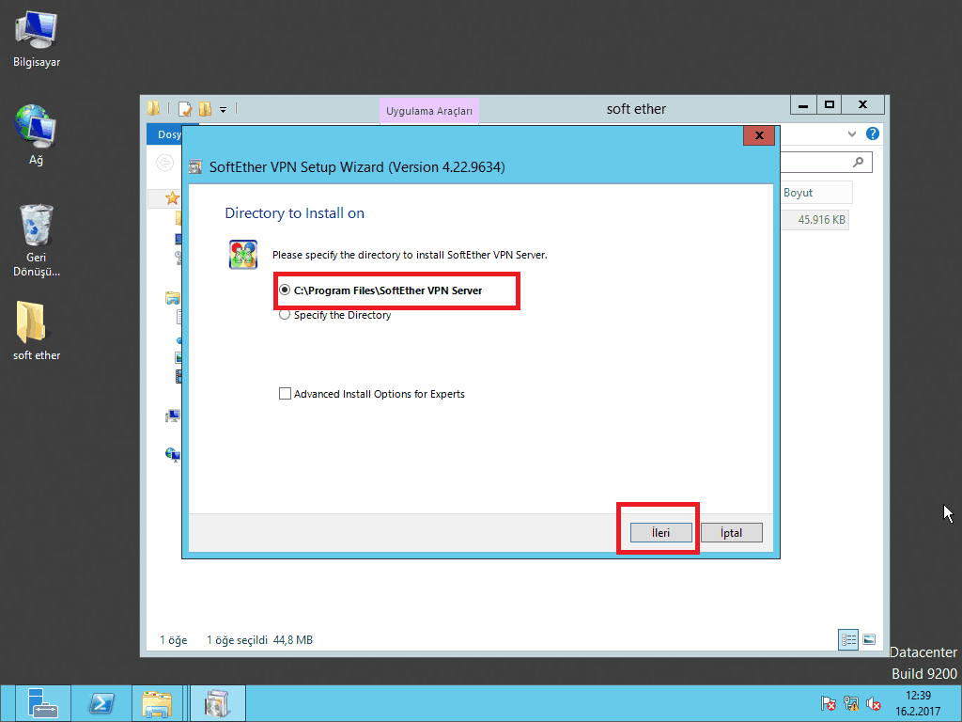The image size is (962, 722).
Task: Open File Explorer from the taskbar
Action: click(x=157, y=703)
